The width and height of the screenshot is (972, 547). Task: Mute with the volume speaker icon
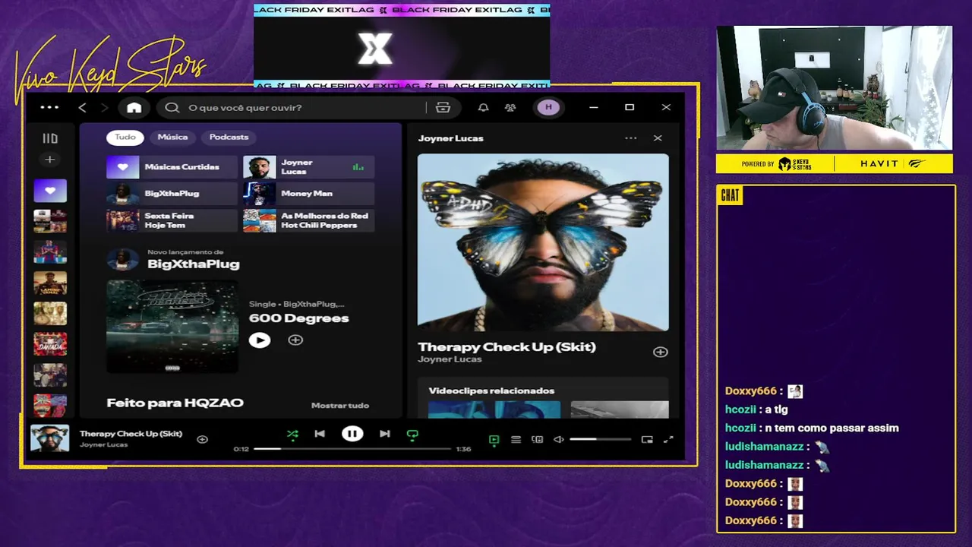click(x=559, y=439)
